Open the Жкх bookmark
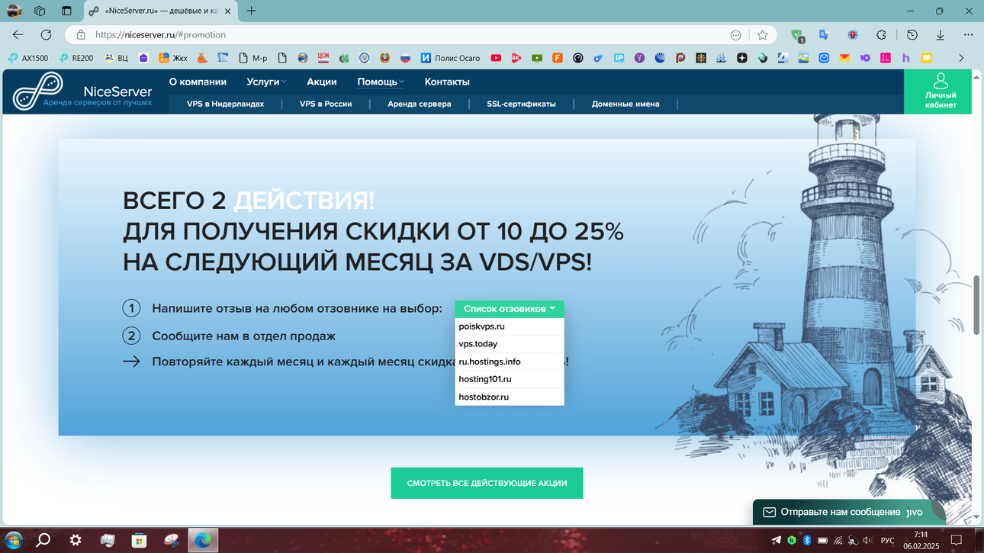The image size is (984, 553). (x=173, y=58)
